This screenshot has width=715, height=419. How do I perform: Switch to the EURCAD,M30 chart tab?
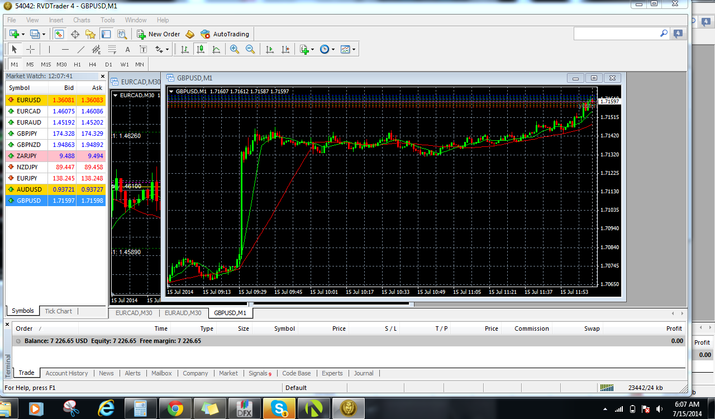coord(134,313)
